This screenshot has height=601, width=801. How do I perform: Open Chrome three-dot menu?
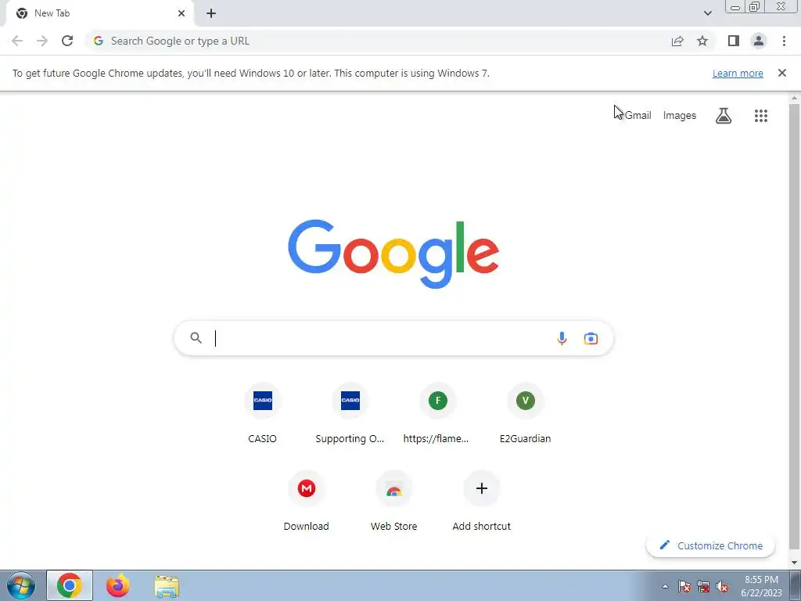pyautogui.click(x=784, y=41)
